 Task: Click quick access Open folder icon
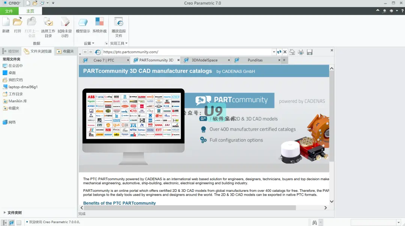click(x=35, y=3)
